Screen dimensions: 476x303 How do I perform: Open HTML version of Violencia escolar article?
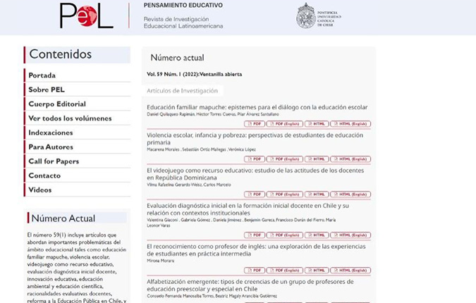point(317,159)
